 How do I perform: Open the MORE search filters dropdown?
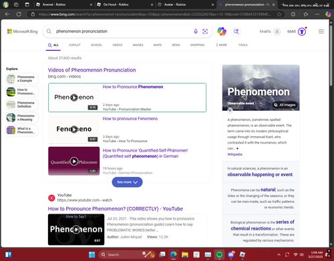[x=222, y=45]
